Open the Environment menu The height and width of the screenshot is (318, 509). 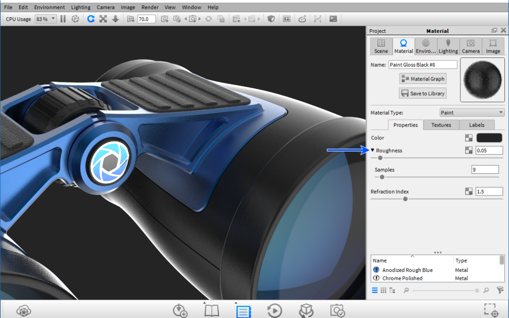(49, 7)
